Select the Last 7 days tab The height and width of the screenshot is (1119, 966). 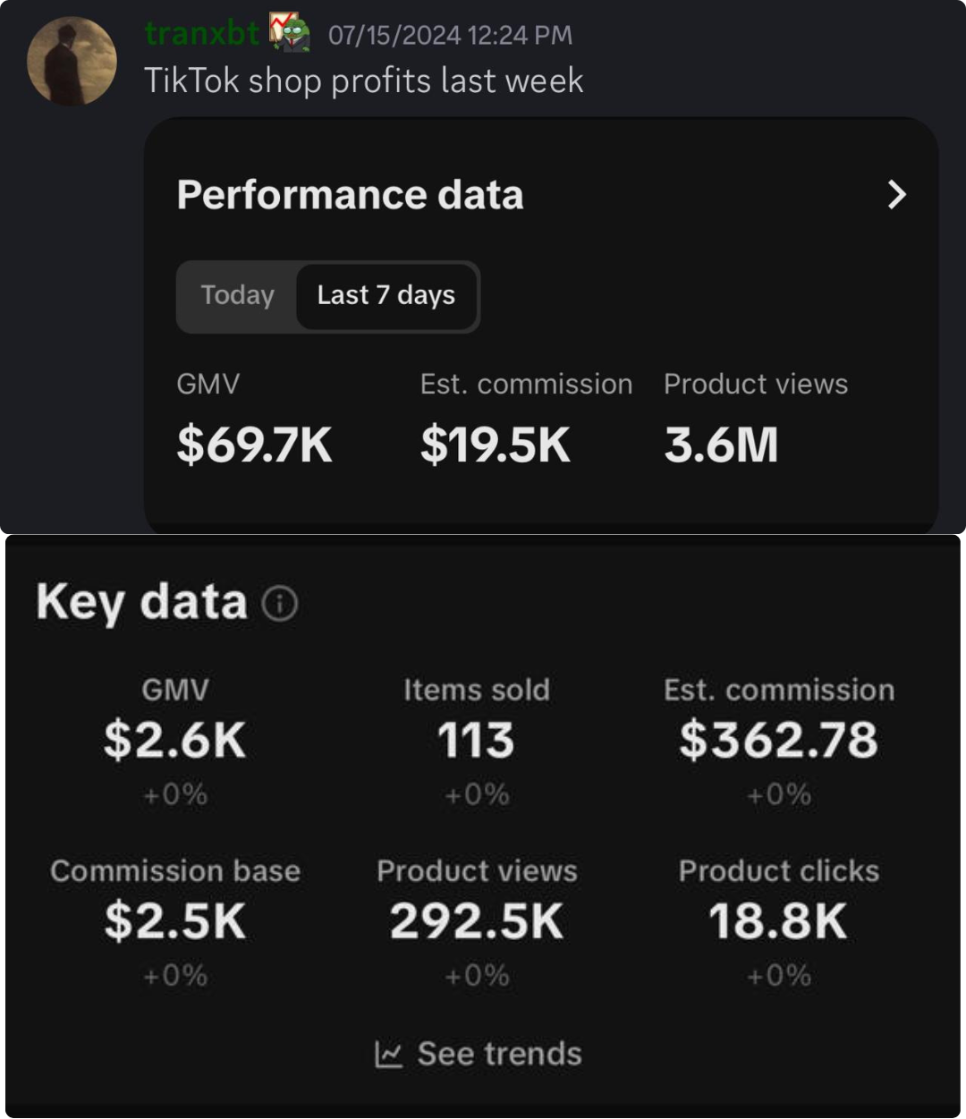coord(386,295)
